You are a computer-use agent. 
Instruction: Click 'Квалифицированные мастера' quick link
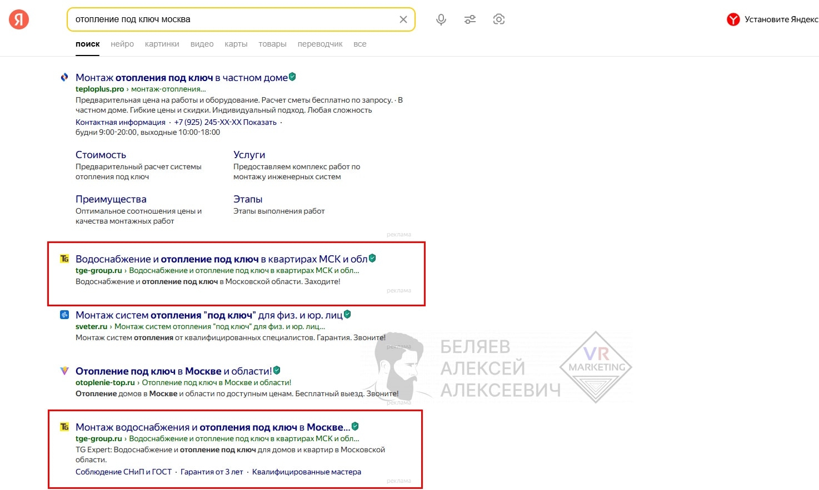pos(307,472)
